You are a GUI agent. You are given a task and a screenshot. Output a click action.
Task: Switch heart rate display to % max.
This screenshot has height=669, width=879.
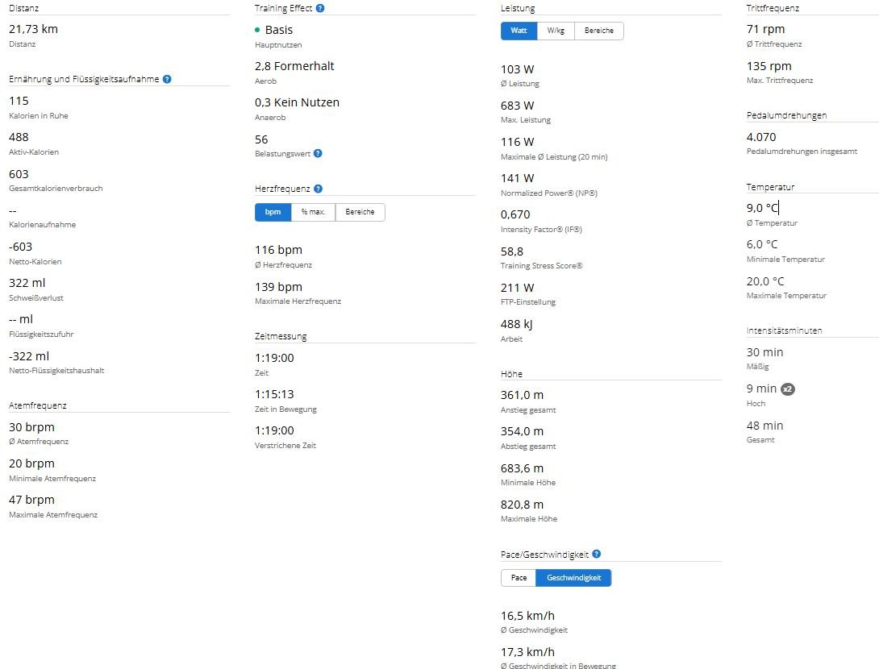pos(313,212)
